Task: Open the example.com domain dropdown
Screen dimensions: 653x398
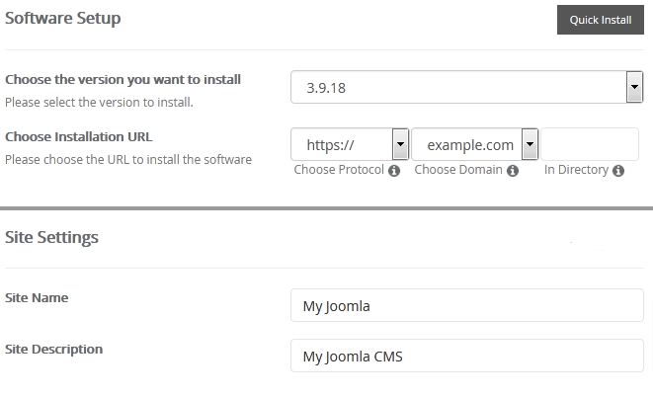Action: coord(474,145)
